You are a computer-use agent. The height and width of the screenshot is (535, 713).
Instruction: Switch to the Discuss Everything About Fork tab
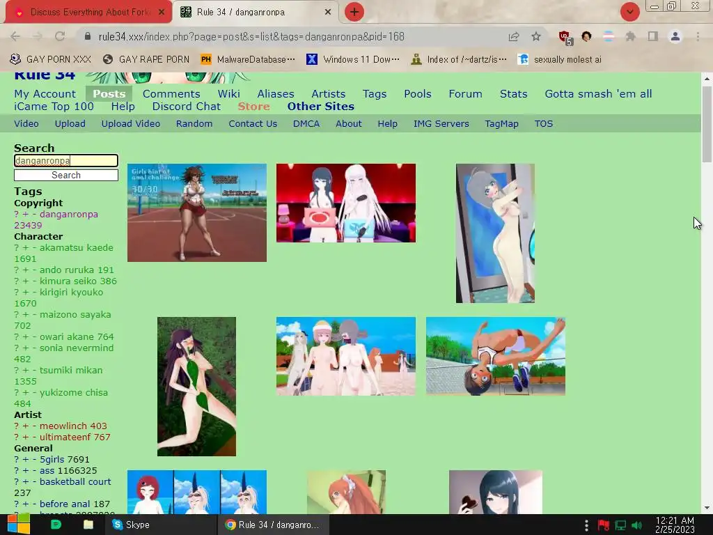pyautogui.click(x=88, y=13)
